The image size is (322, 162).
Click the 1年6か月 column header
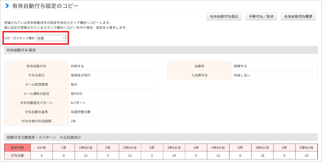coord(86,148)
